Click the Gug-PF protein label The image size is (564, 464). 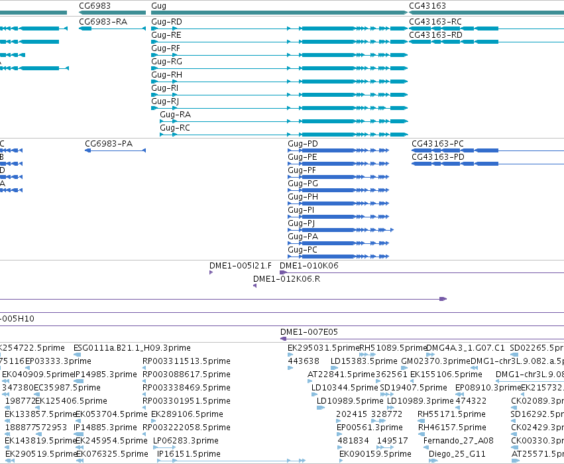click(x=302, y=170)
